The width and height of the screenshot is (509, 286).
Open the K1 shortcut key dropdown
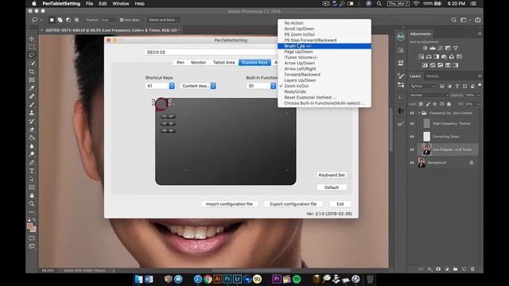click(160, 86)
